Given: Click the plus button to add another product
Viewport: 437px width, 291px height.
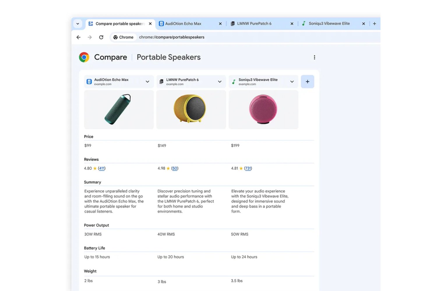Looking at the screenshot, I should [307, 81].
